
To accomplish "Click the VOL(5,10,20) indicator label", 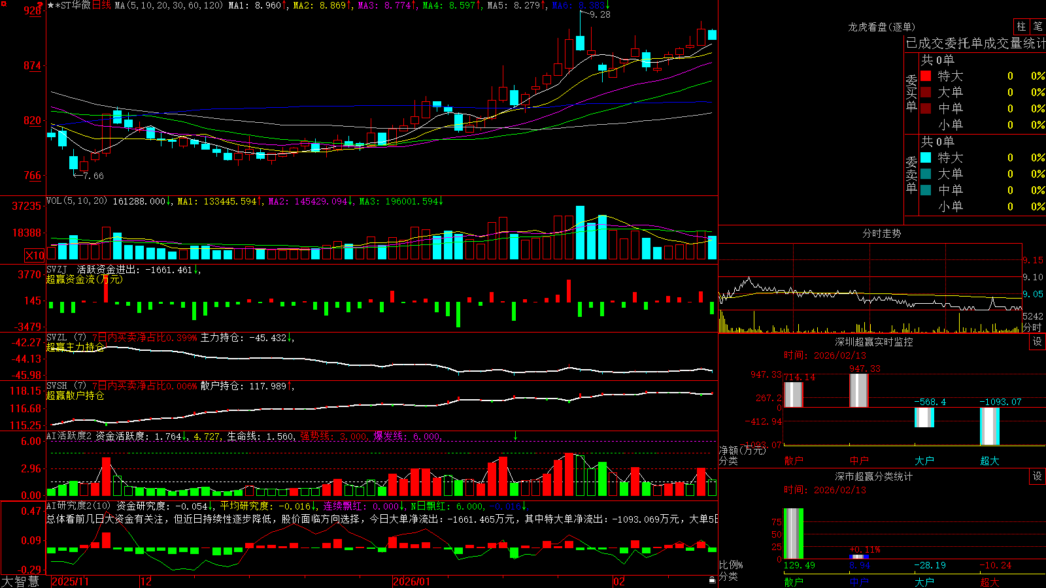I will point(76,201).
